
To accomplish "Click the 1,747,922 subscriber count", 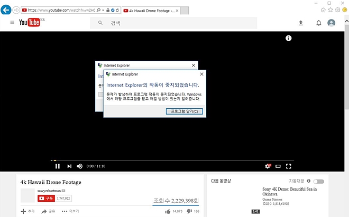I will click(x=63, y=199).
